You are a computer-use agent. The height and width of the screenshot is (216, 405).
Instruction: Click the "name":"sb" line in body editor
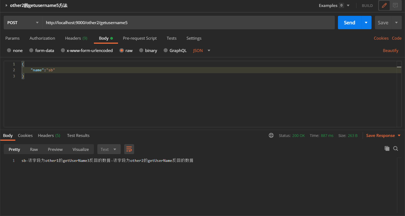coord(211,70)
